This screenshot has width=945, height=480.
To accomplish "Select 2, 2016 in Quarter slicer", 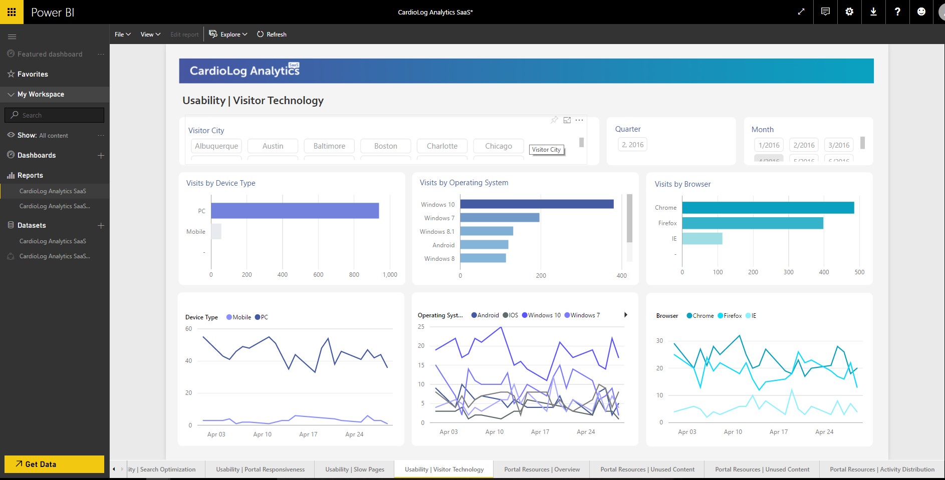I will coord(633,145).
